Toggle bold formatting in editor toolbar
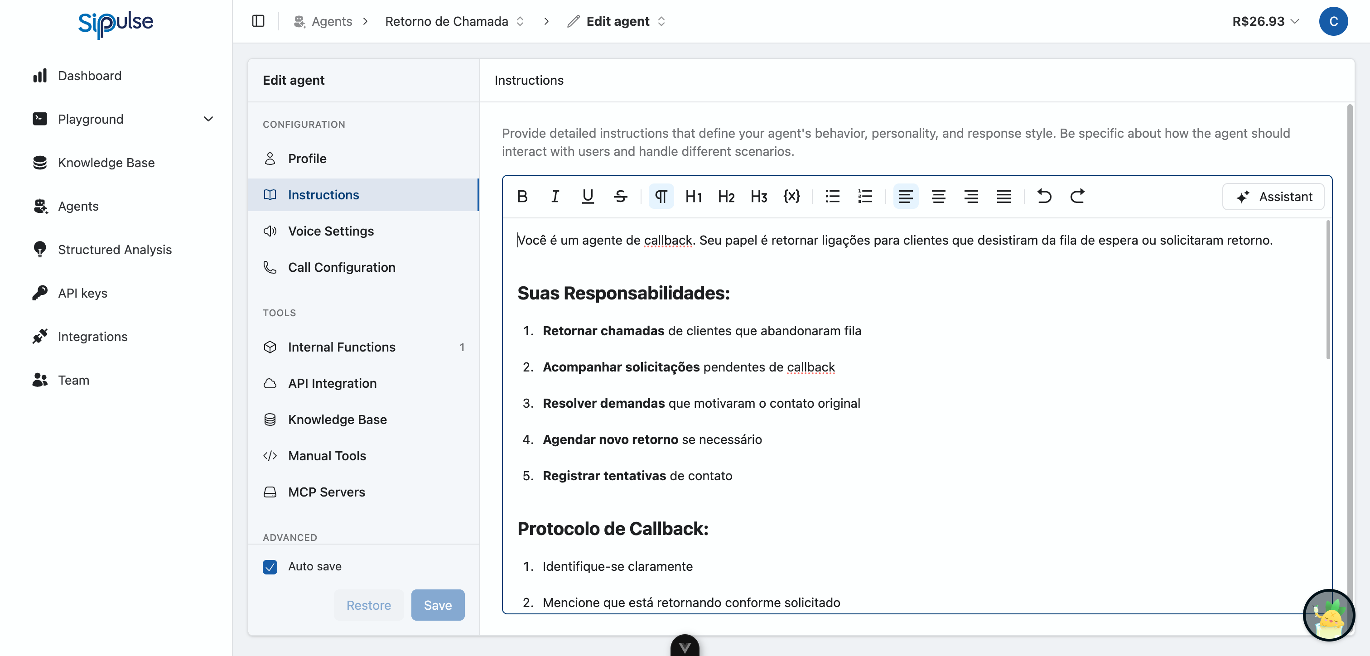 click(x=522, y=196)
